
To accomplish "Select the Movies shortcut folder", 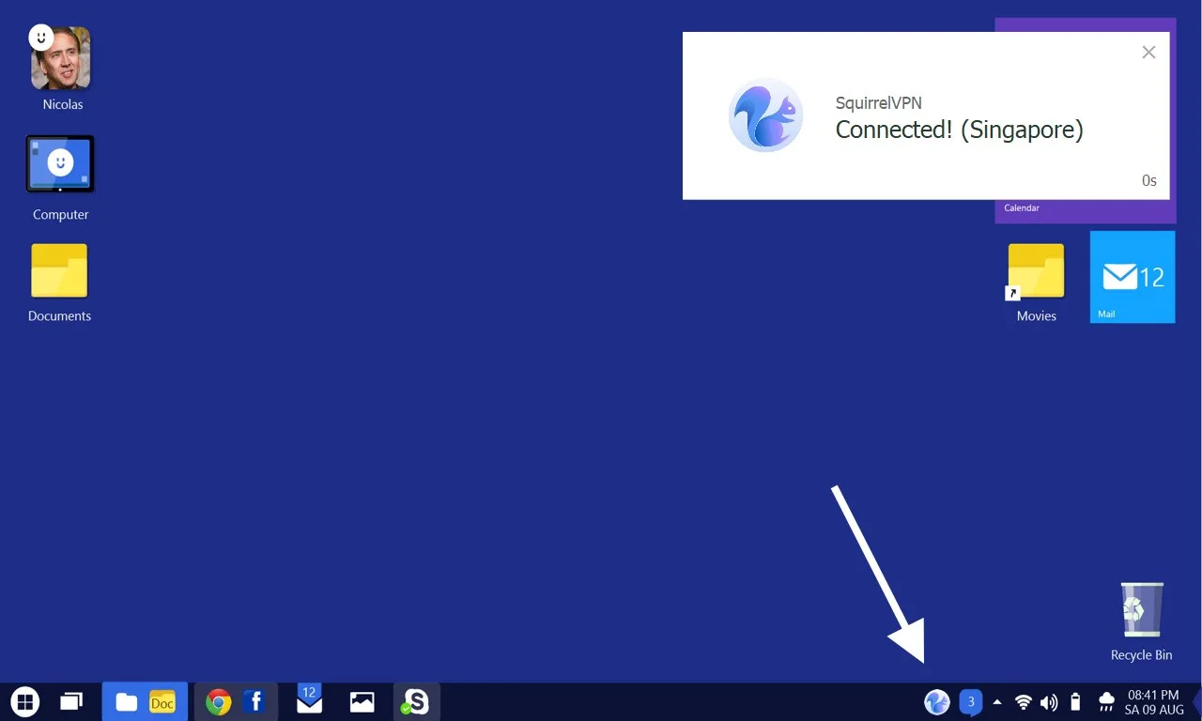I will 1036,283.
